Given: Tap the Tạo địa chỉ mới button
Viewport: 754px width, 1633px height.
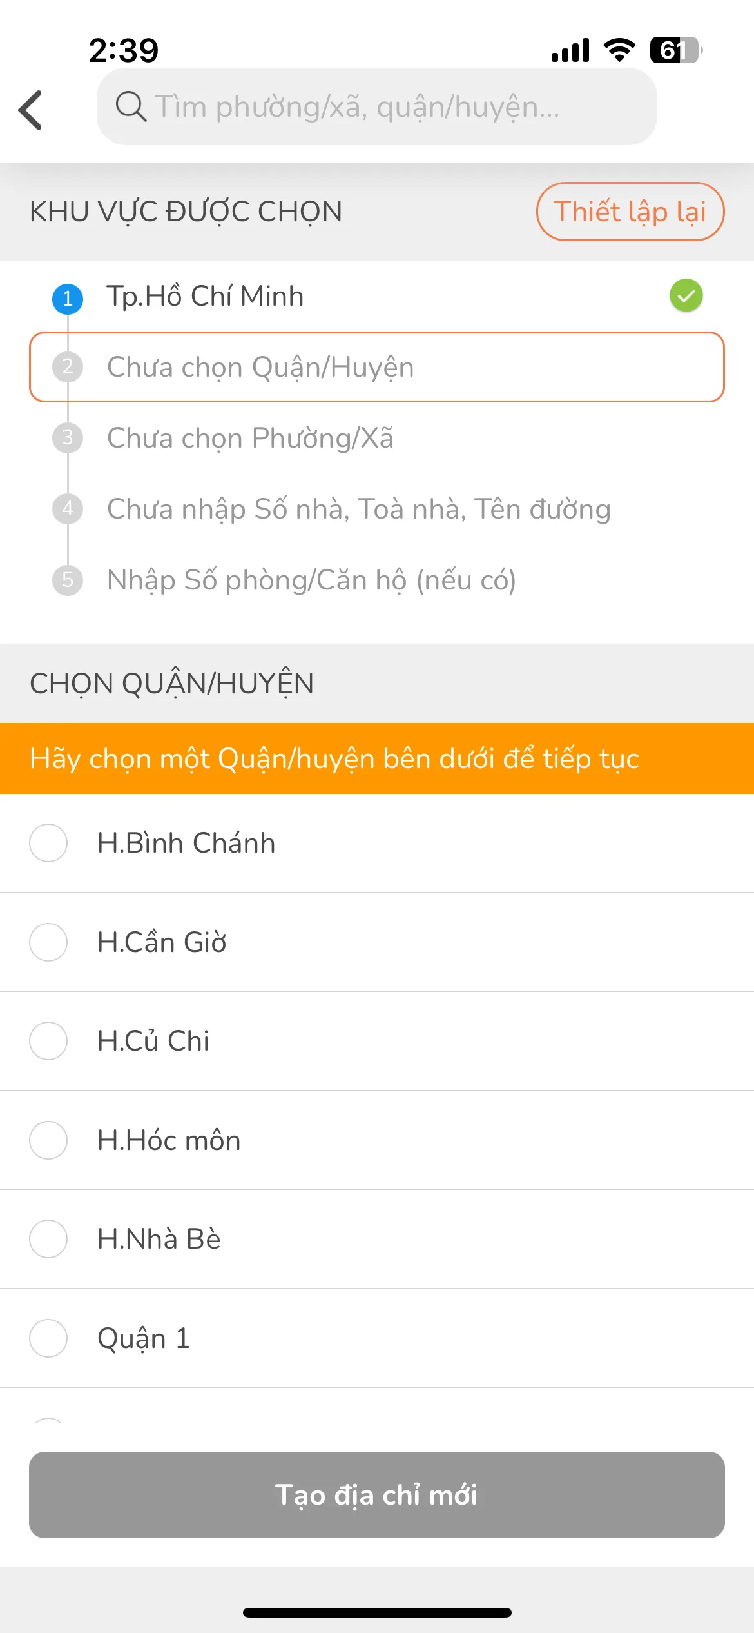Looking at the screenshot, I should [x=377, y=1495].
